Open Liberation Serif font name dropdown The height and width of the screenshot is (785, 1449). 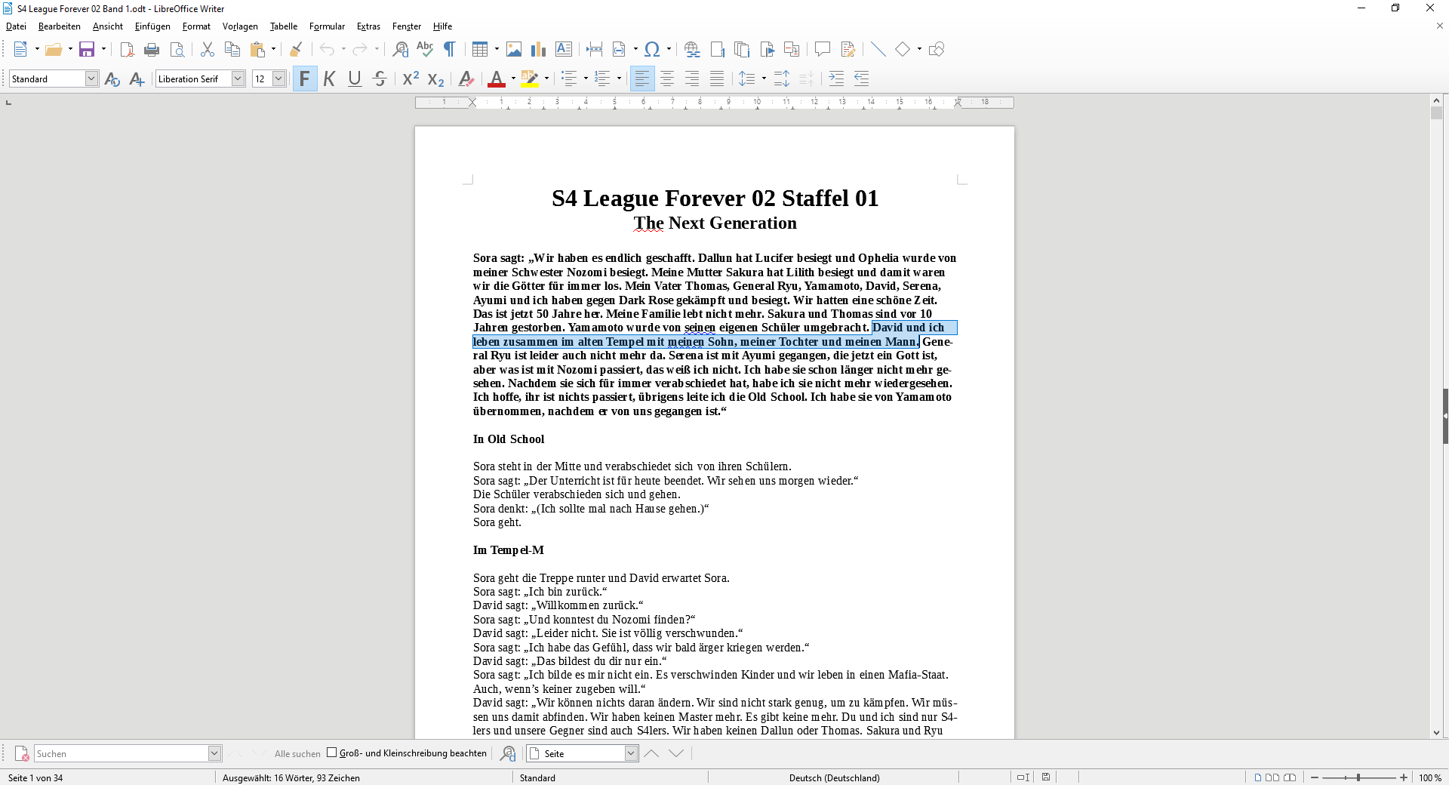click(x=238, y=78)
